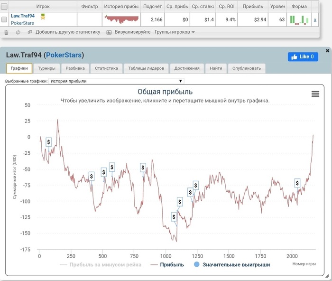Toggle 'Значительные выигрыши' legend series
The width and height of the screenshot is (332, 281).
point(232,264)
